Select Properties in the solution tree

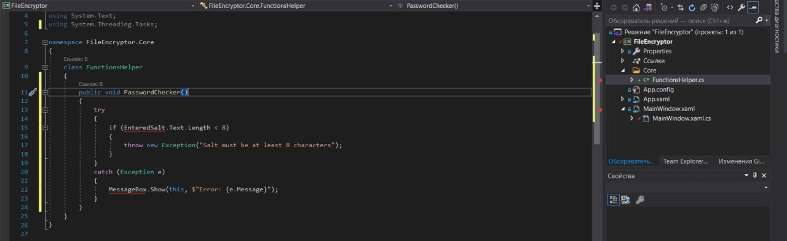[x=657, y=52]
